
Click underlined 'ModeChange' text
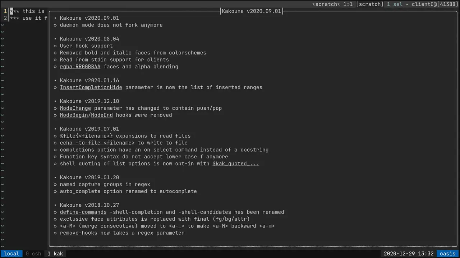point(75,108)
